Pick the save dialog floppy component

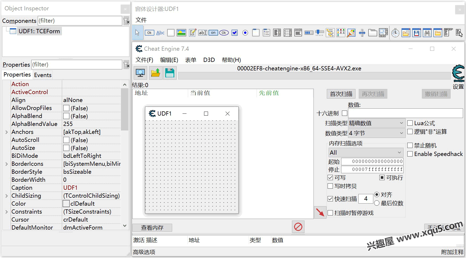[417, 33]
